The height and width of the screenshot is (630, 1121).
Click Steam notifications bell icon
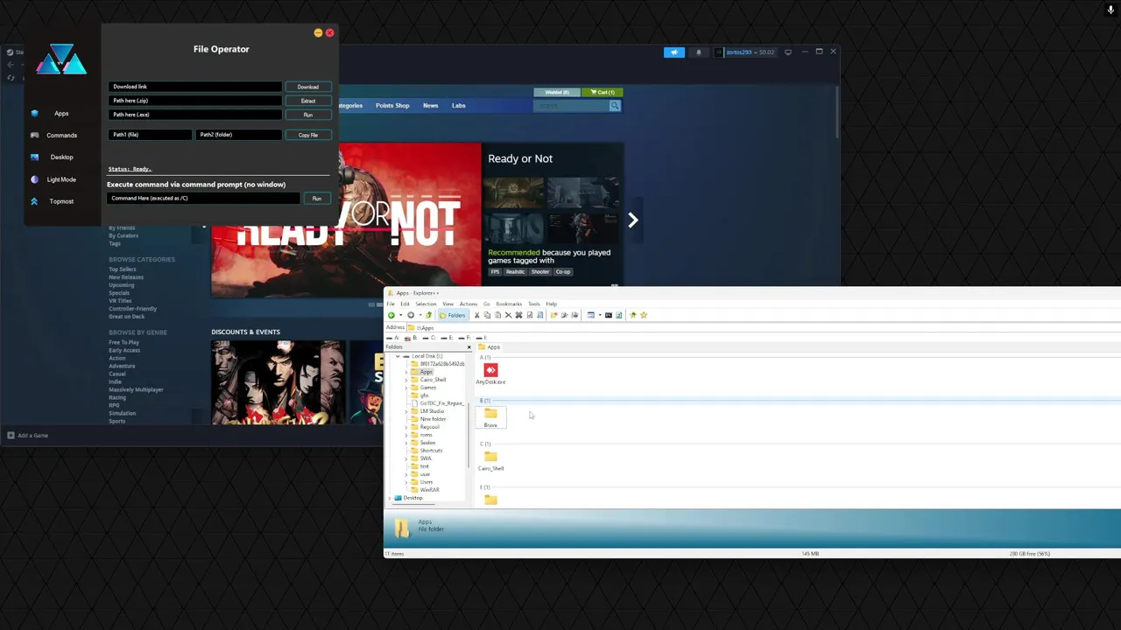[698, 52]
